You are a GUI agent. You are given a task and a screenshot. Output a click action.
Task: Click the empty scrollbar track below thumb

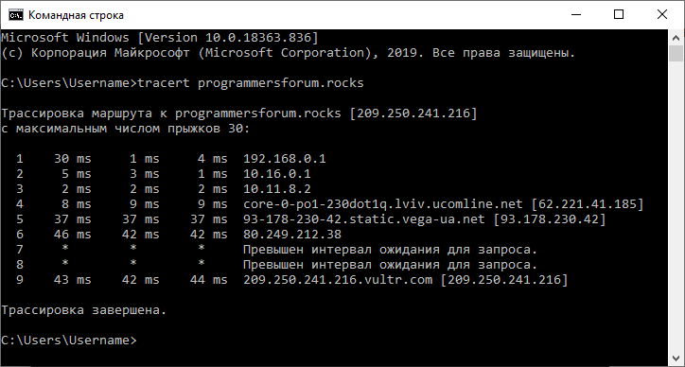pyautogui.click(x=676, y=205)
